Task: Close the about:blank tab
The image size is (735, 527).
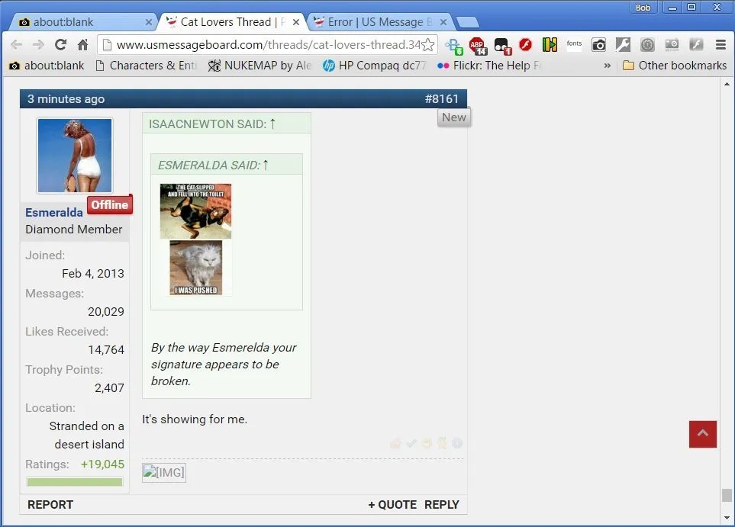Action: click(149, 22)
